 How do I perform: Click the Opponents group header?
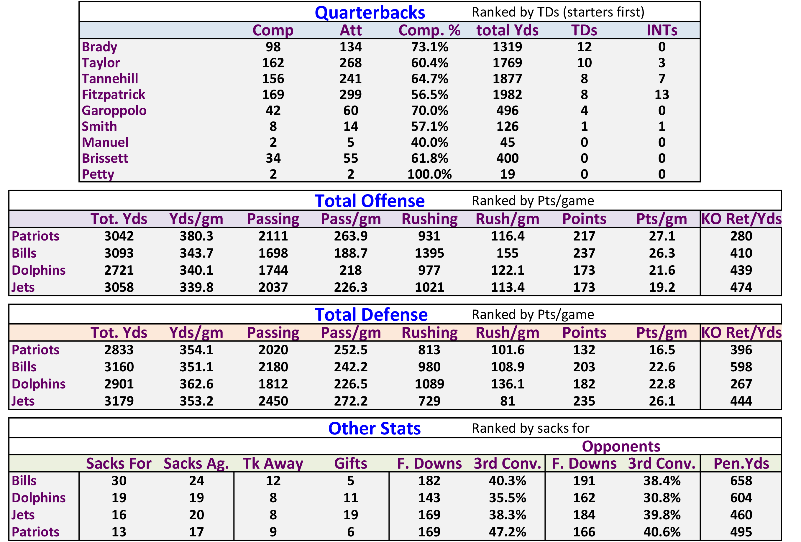(621, 446)
